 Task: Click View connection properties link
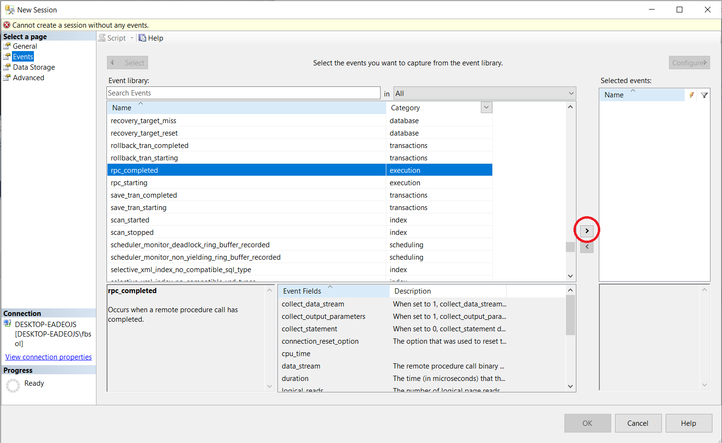48,357
